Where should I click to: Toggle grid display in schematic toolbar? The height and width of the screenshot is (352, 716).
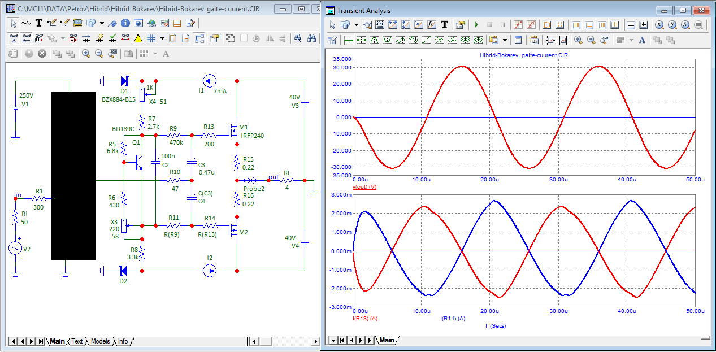tap(151, 38)
